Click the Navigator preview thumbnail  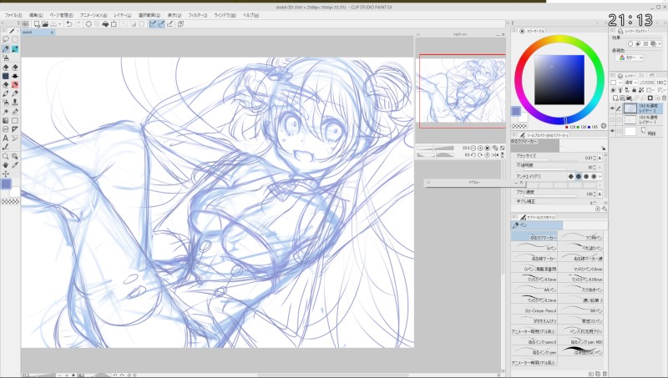(463, 91)
